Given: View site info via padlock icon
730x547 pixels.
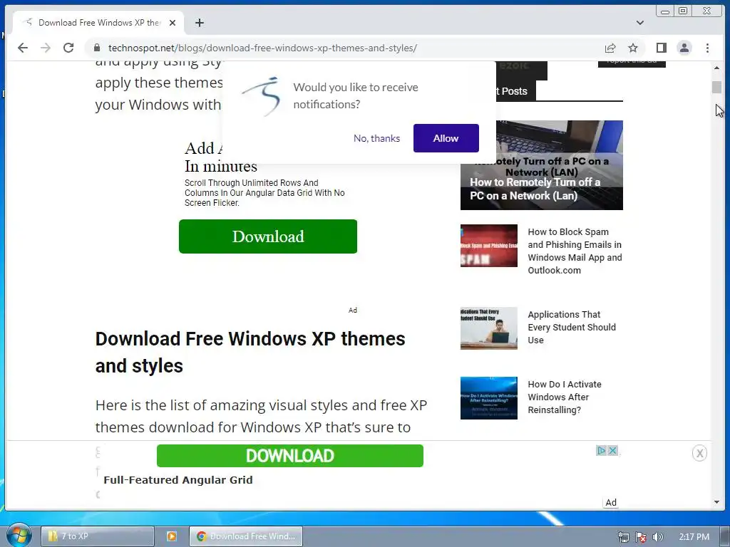Looking at the screenshot, I should (97, 48).
